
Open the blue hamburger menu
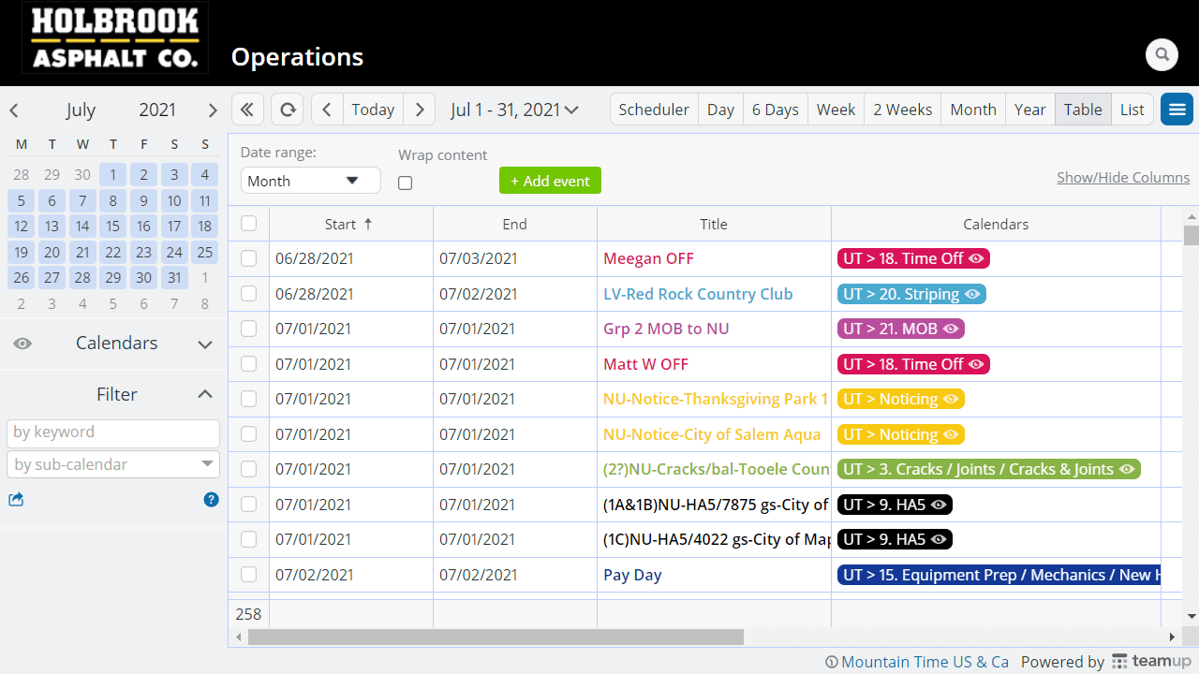click(x=1177, y=110)
